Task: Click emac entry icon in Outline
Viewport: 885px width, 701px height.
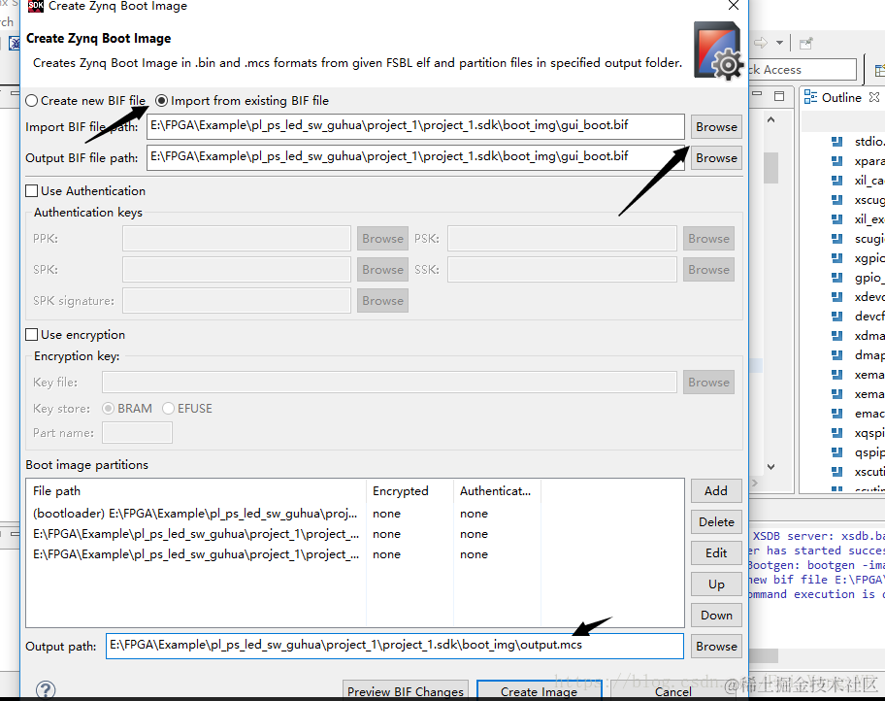Action: pos(837,414)
